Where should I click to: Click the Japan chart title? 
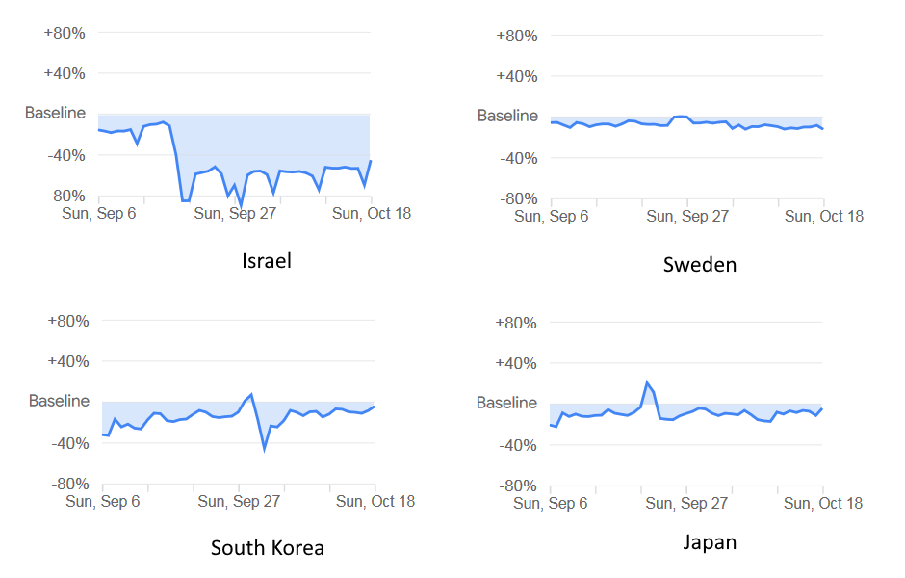710,542
